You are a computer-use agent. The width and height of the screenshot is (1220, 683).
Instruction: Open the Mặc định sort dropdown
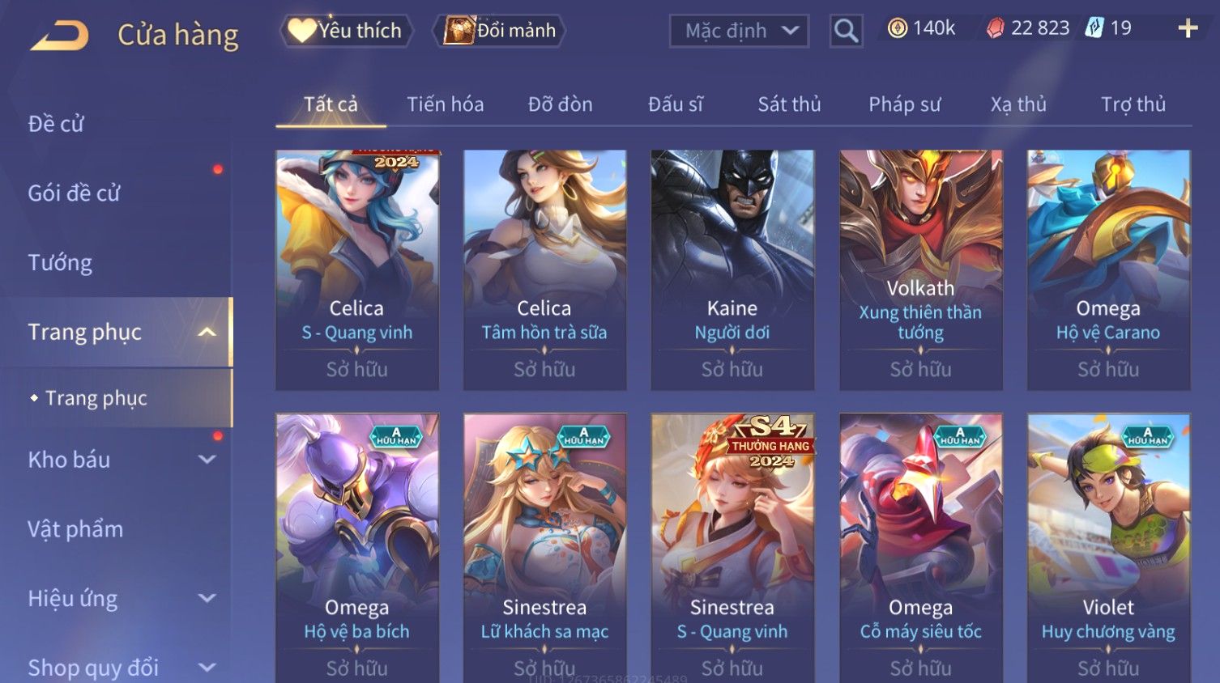(x=739, y=31)
